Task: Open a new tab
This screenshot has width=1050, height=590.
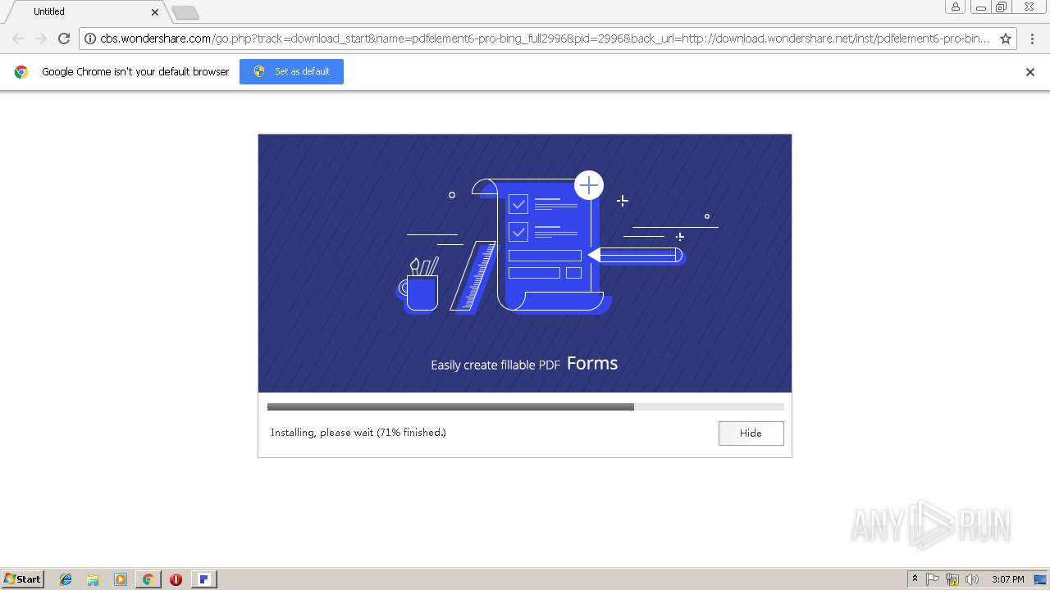Action: coord(185,12)
